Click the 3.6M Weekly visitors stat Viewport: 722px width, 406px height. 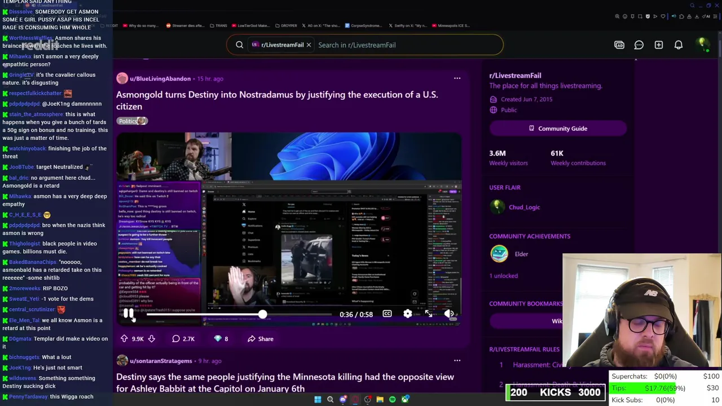click(508, 157)
